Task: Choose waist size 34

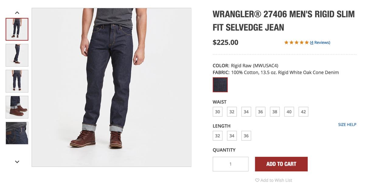Action: point(246,112)
